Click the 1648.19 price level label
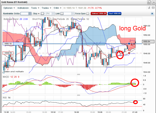156x113 pixels. (8, 53)
